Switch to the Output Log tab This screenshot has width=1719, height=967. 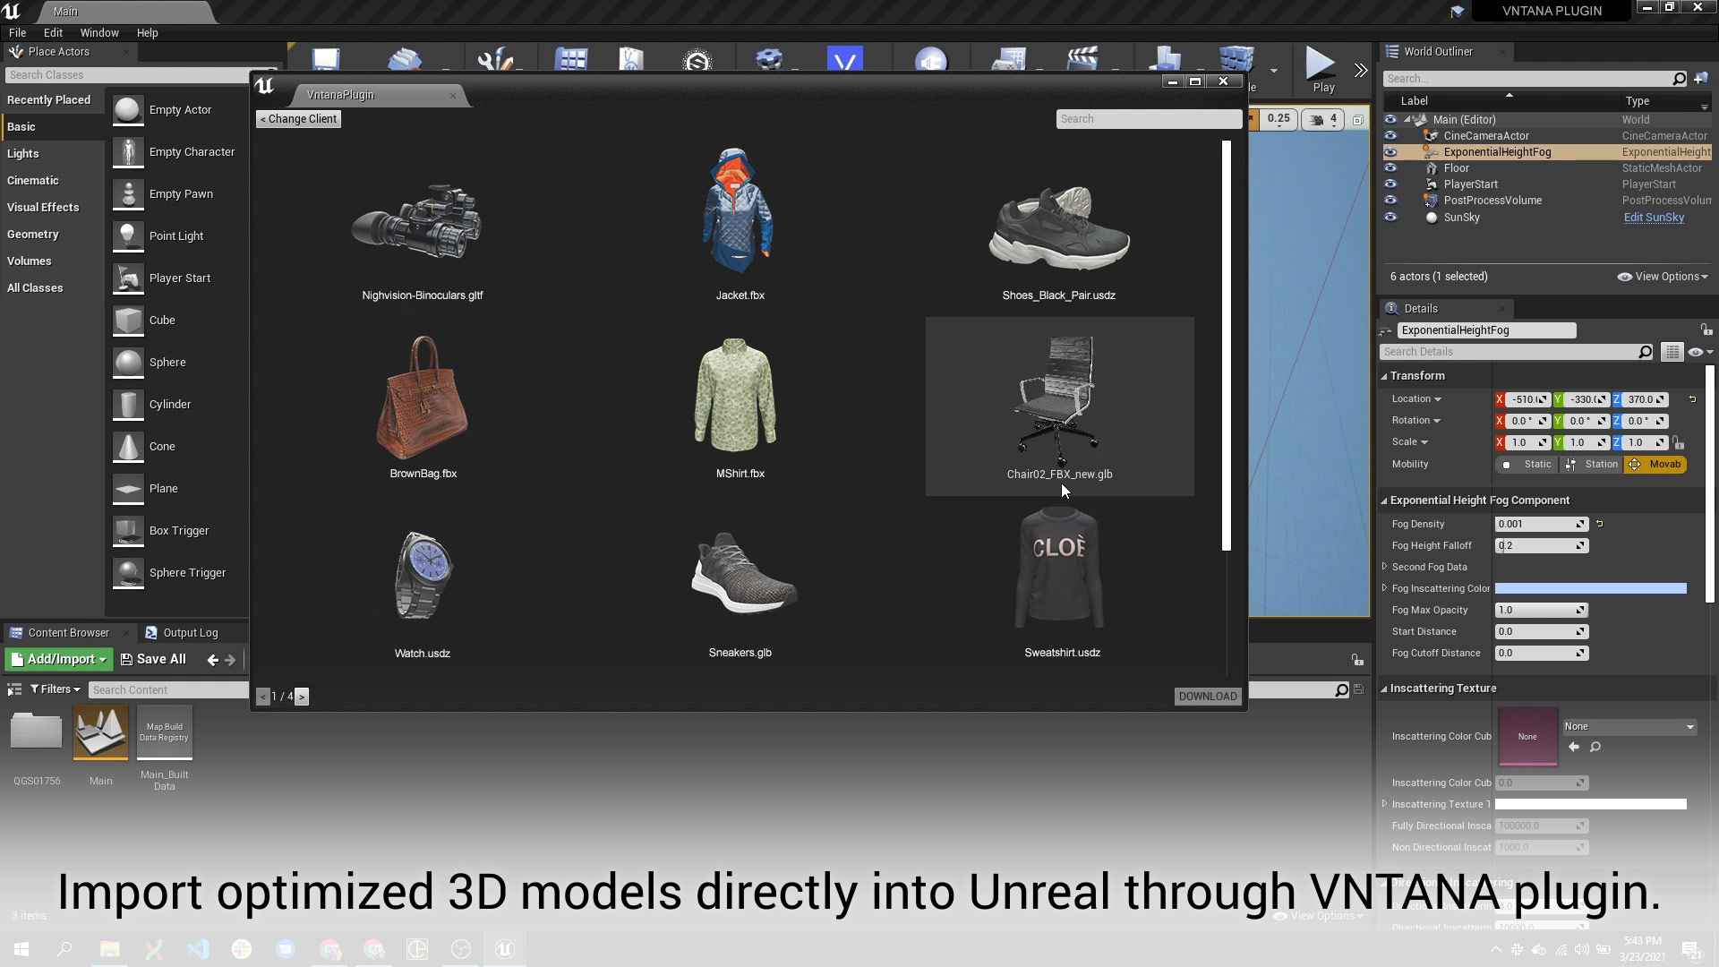(191, 632)
